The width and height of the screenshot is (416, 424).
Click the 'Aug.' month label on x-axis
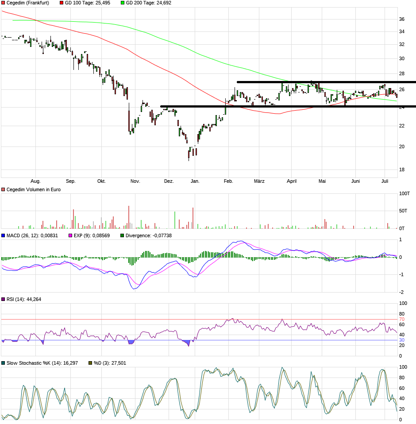coord(35,181)
